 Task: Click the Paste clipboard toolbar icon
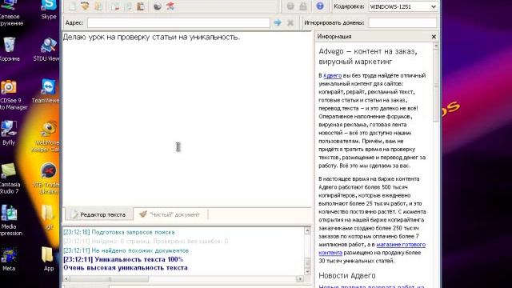[x=141, y=6]
